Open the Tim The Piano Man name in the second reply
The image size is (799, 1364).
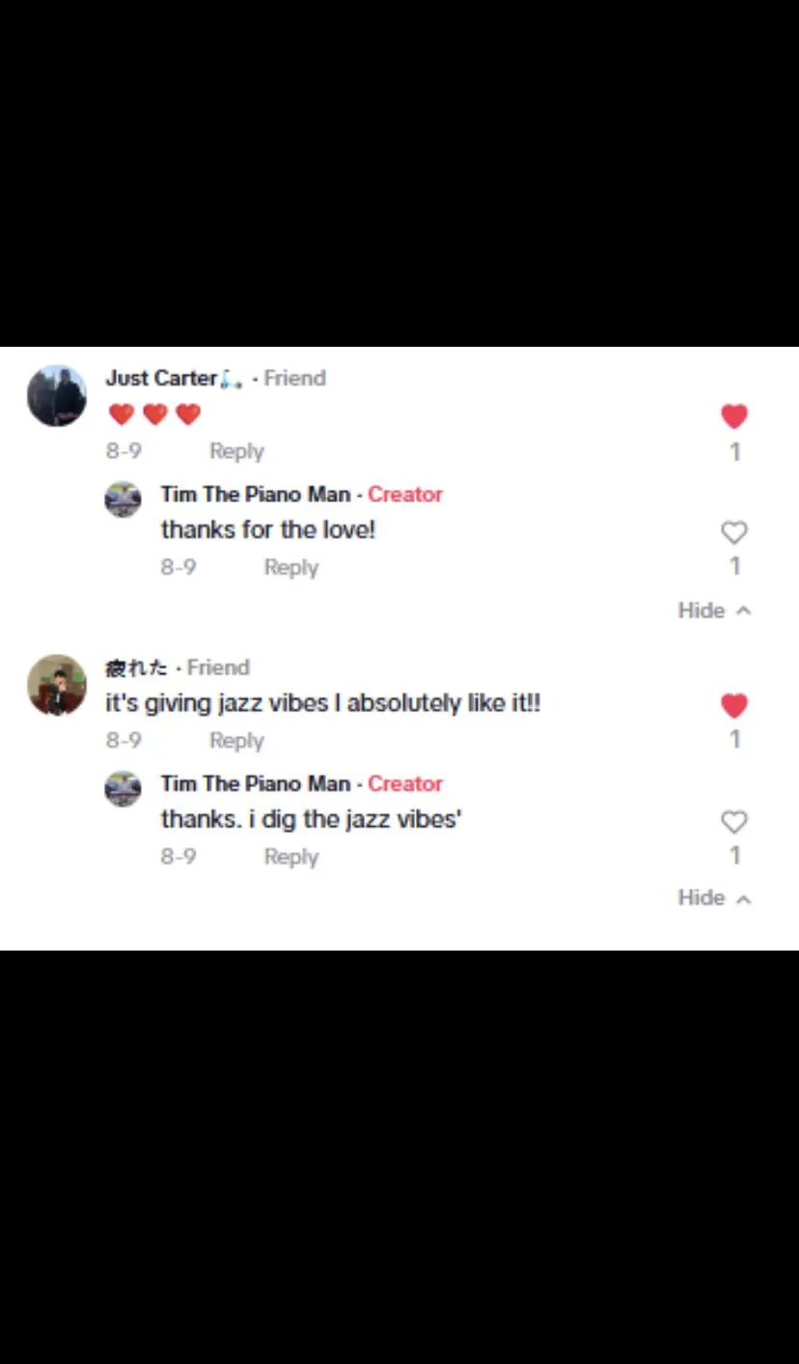(x=256, y=783)
